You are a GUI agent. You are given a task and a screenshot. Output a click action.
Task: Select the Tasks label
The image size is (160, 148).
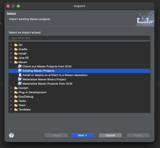(x=22, y=101)
